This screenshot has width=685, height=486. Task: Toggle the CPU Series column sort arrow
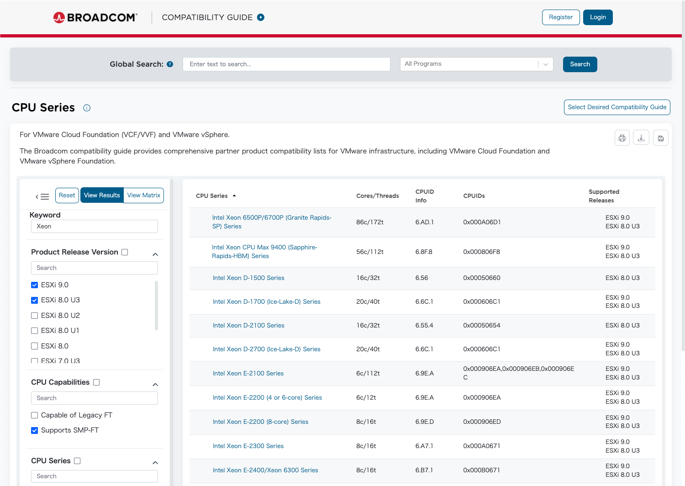point(234,195)
